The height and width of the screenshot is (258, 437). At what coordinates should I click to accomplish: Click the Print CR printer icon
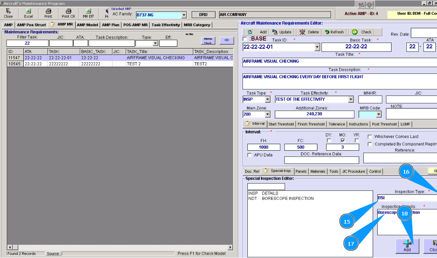pos(68,11)
